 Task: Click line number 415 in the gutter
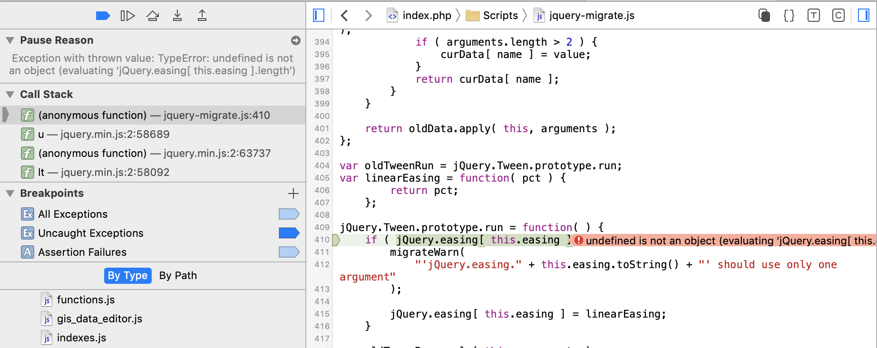[322, 314]
